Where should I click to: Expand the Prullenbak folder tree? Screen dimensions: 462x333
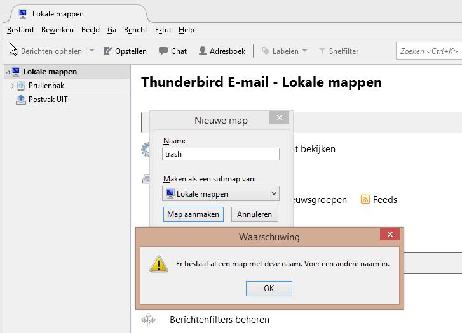(x=12, y=86)
